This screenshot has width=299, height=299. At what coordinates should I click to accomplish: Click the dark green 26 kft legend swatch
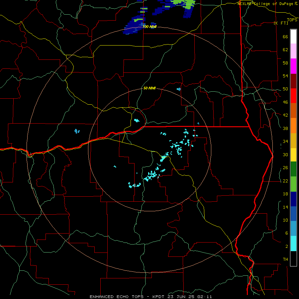(293, 169)
